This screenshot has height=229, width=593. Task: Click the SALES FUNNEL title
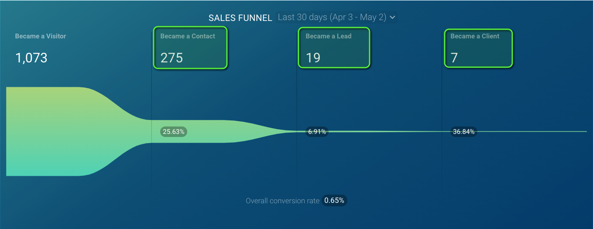[x=240, y=18]
